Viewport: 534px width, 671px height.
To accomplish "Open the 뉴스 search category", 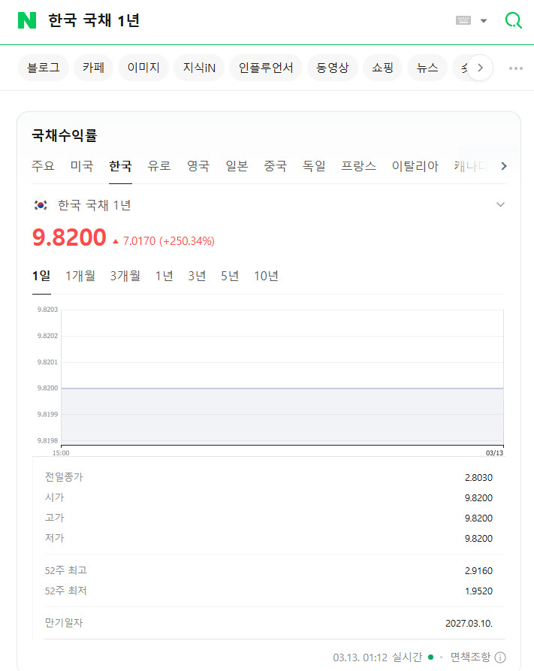I will coord(427,68).
